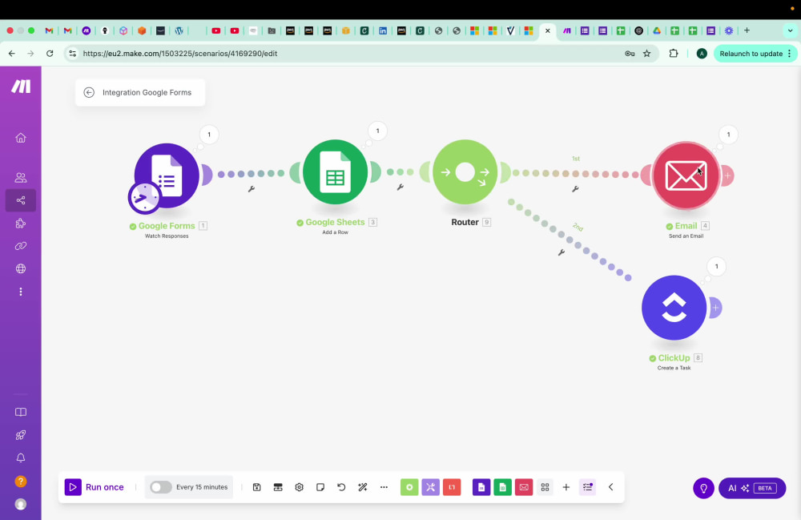Open Every 15 minutes schedule settings

202,487
